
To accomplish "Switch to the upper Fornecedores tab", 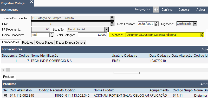I will [11, 42].
